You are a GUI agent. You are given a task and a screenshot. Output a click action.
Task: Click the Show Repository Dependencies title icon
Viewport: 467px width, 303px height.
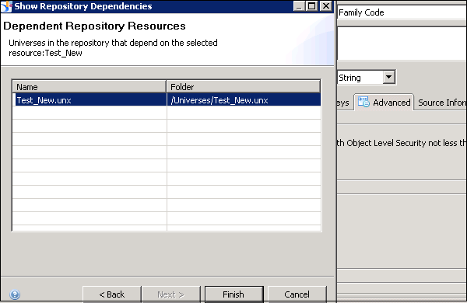(x=6, y=6)
